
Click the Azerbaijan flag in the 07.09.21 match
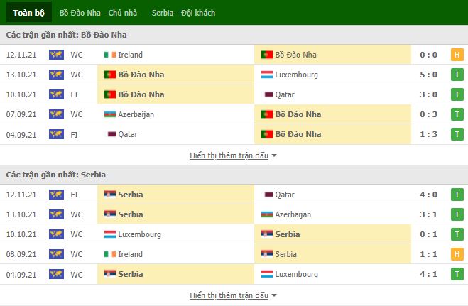pos(110,114)
